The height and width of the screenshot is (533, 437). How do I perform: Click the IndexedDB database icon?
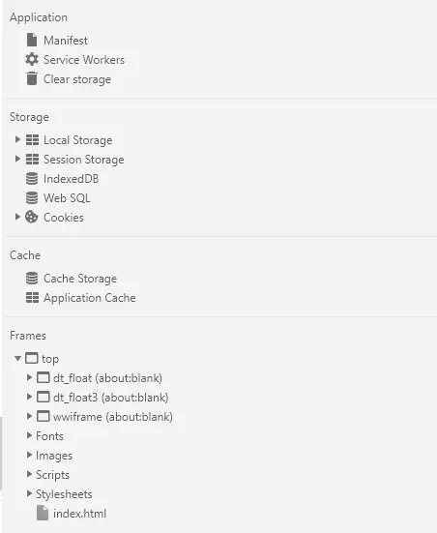point(32,178)
